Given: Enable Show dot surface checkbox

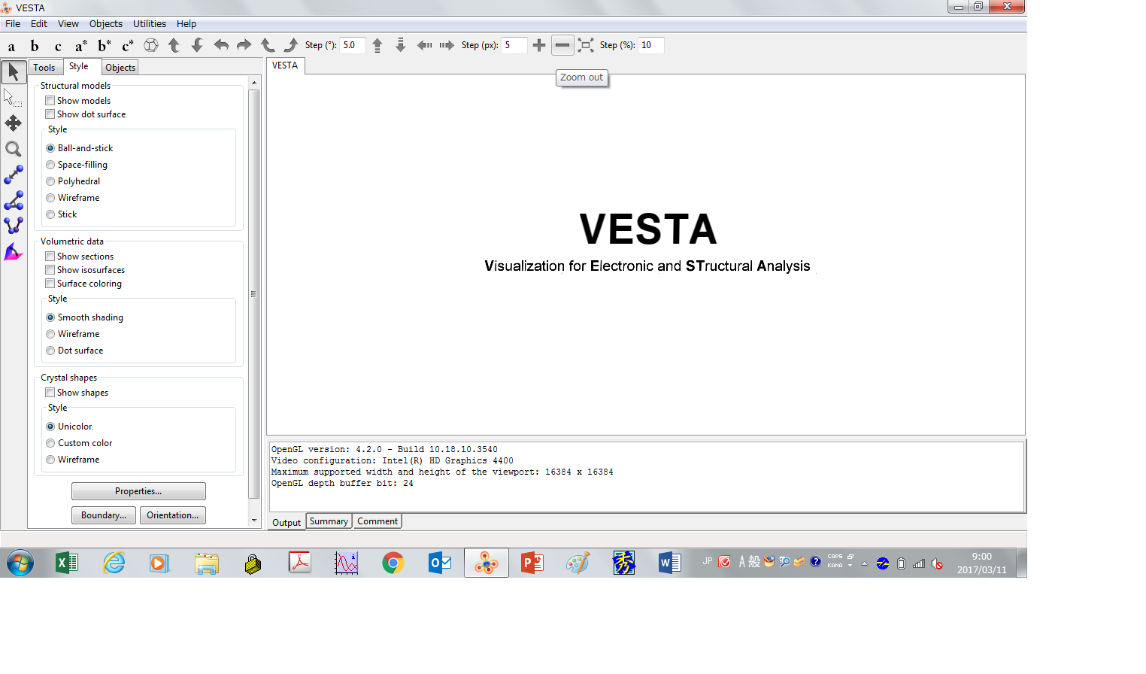Looking at the screenshot, I should [x=50, y=114].
